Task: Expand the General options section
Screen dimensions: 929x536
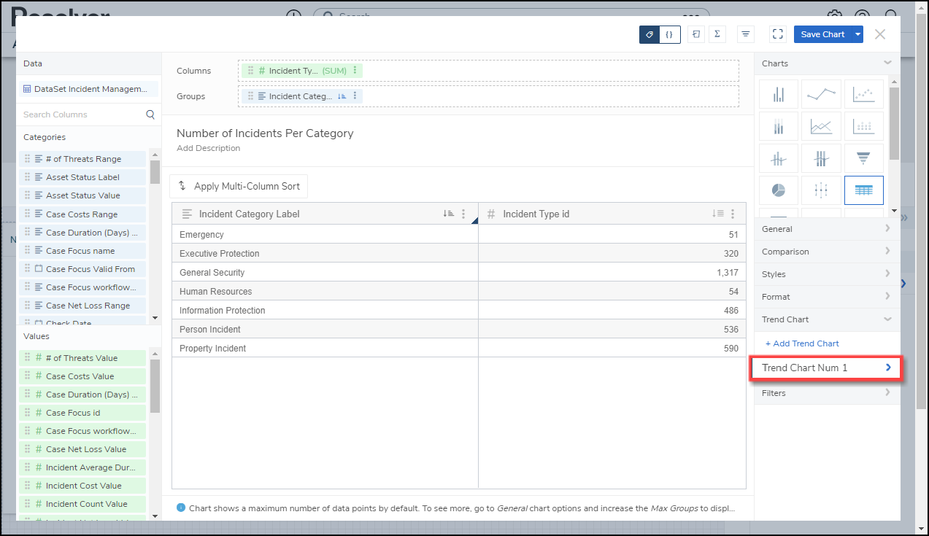Action: [x=826, y=229]
